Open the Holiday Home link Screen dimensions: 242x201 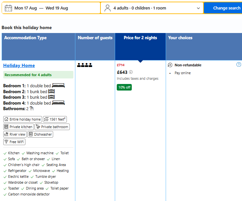[x=19, y=66]
